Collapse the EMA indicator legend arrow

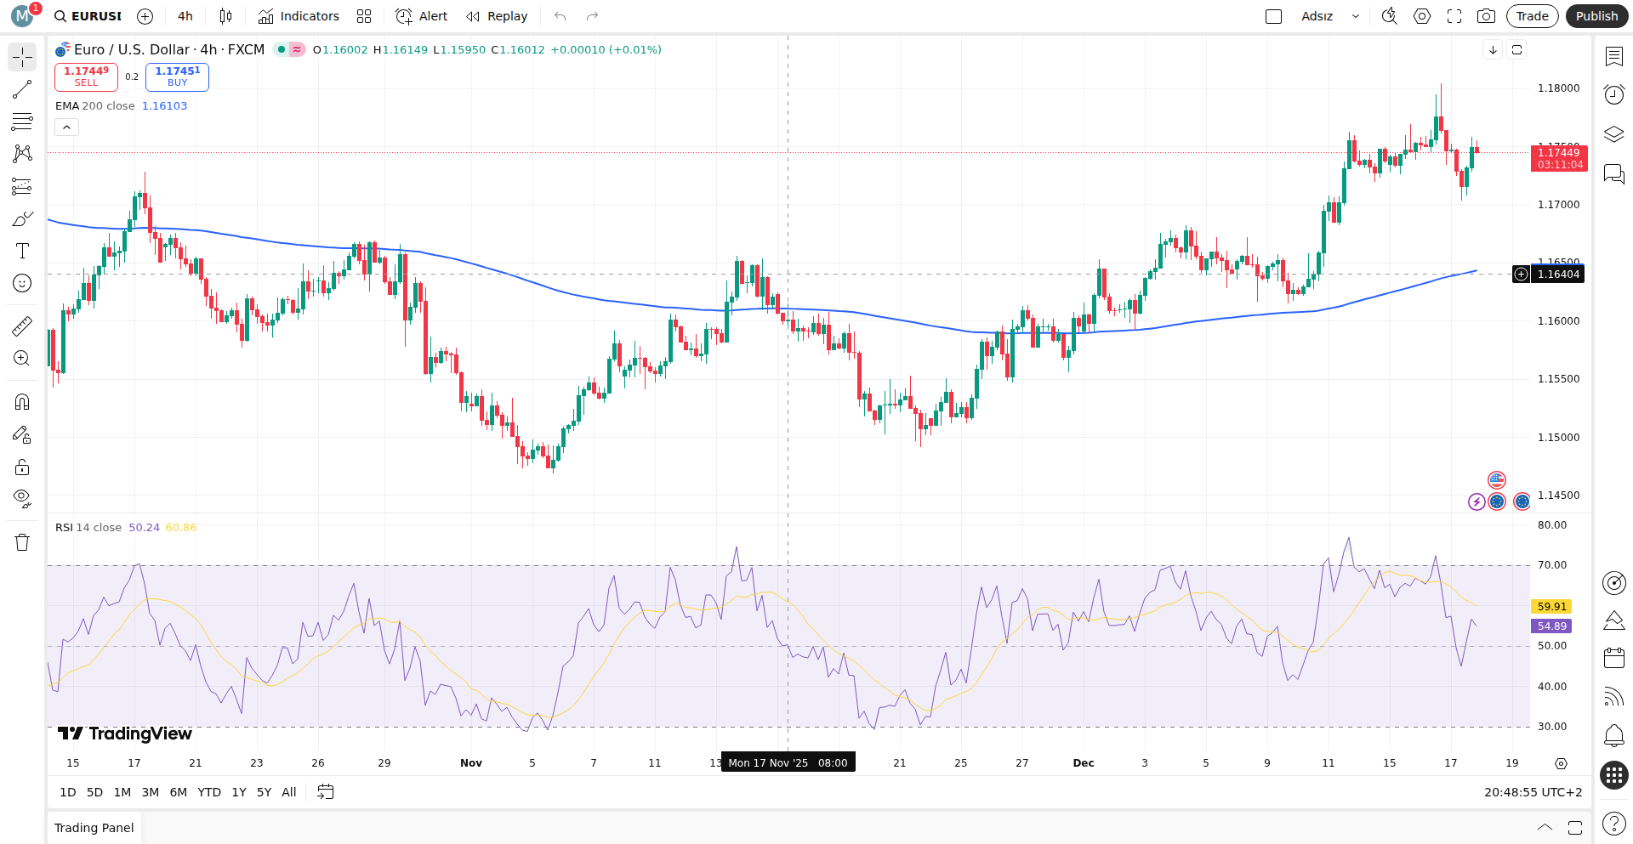point(65,126)
